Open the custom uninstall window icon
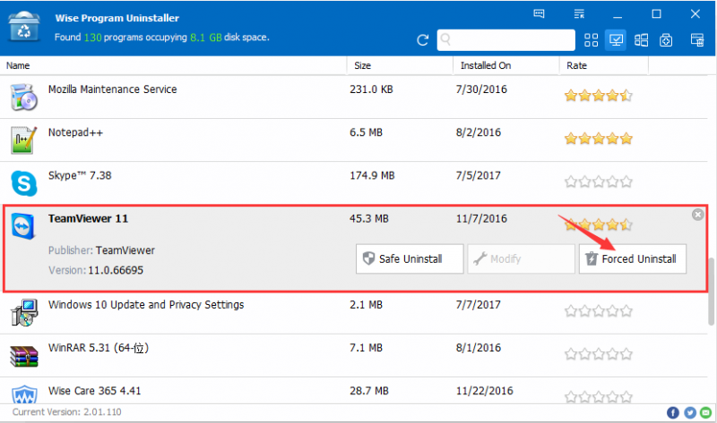The height and width of the screenshot is (423, 717). [x=697, y=40]
